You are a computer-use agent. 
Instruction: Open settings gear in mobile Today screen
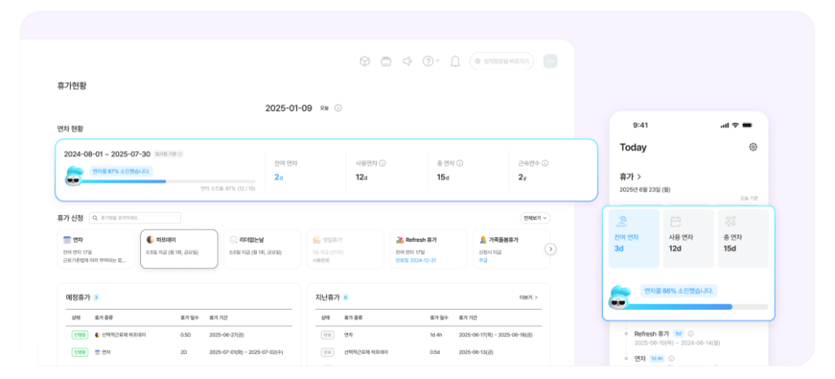click(753, 147)
